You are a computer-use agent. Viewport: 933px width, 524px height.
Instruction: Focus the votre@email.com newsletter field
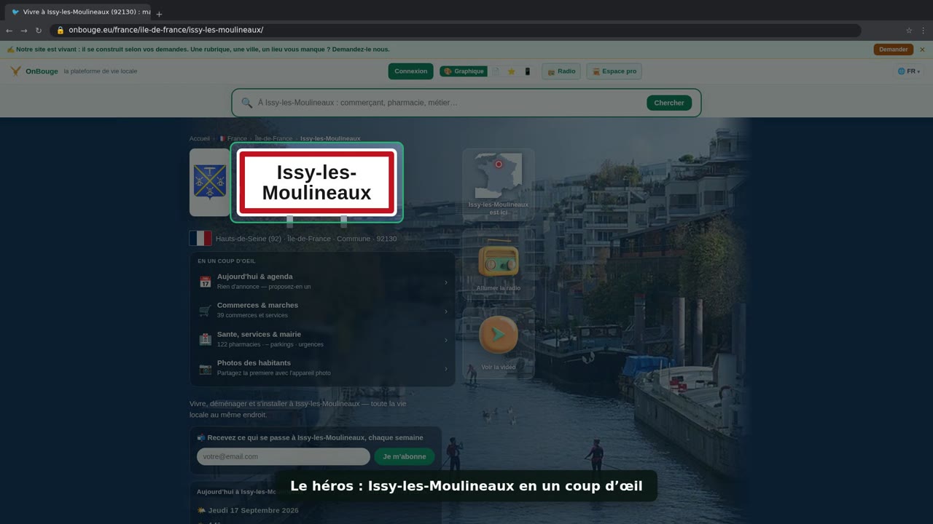pos(284,456)
